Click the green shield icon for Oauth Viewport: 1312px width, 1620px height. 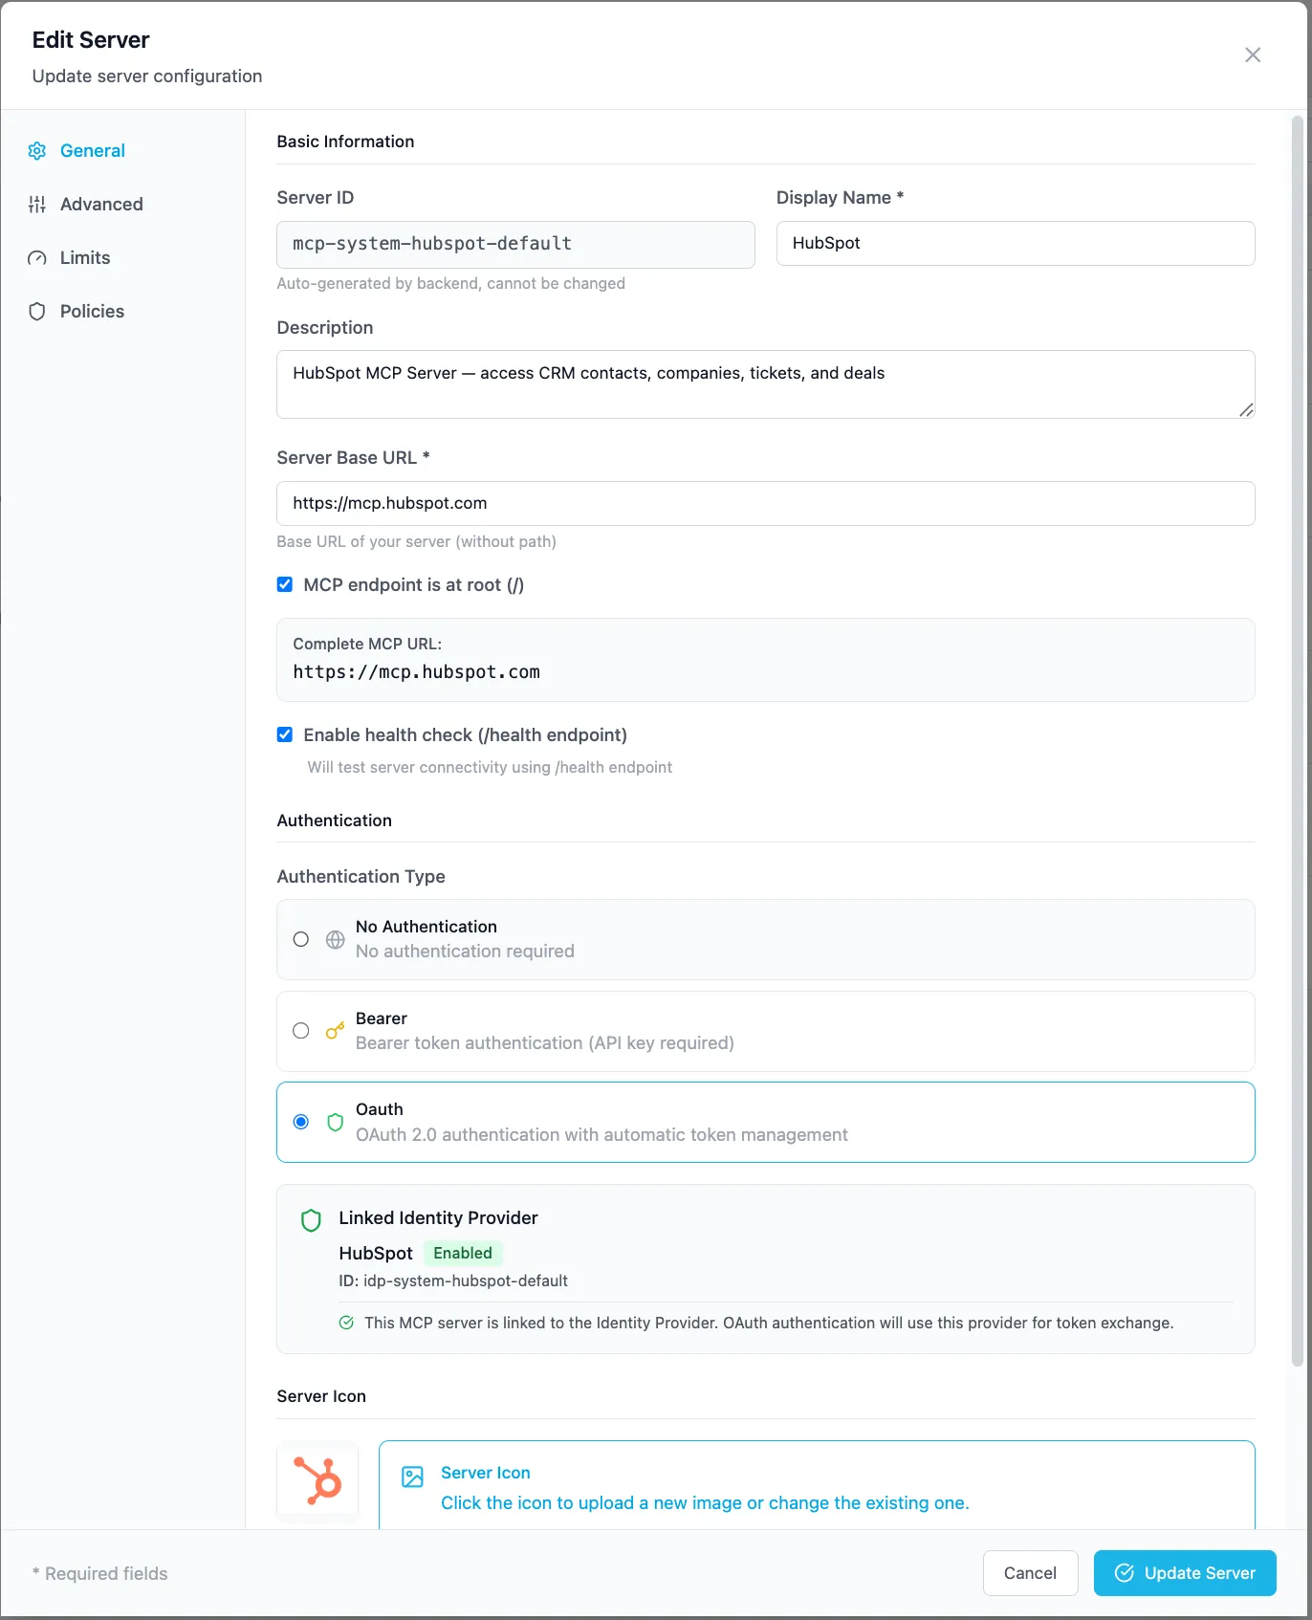click(x=336, y=1122)
